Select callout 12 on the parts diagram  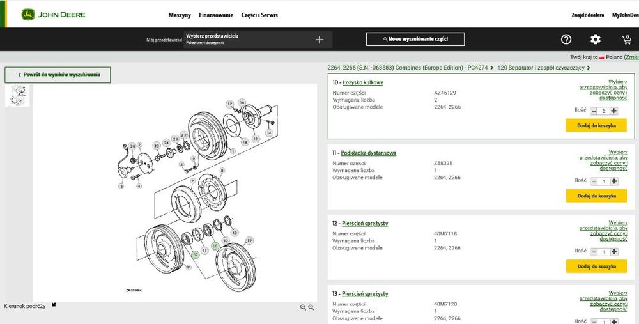pyautogui.click(x=226, y=241)
